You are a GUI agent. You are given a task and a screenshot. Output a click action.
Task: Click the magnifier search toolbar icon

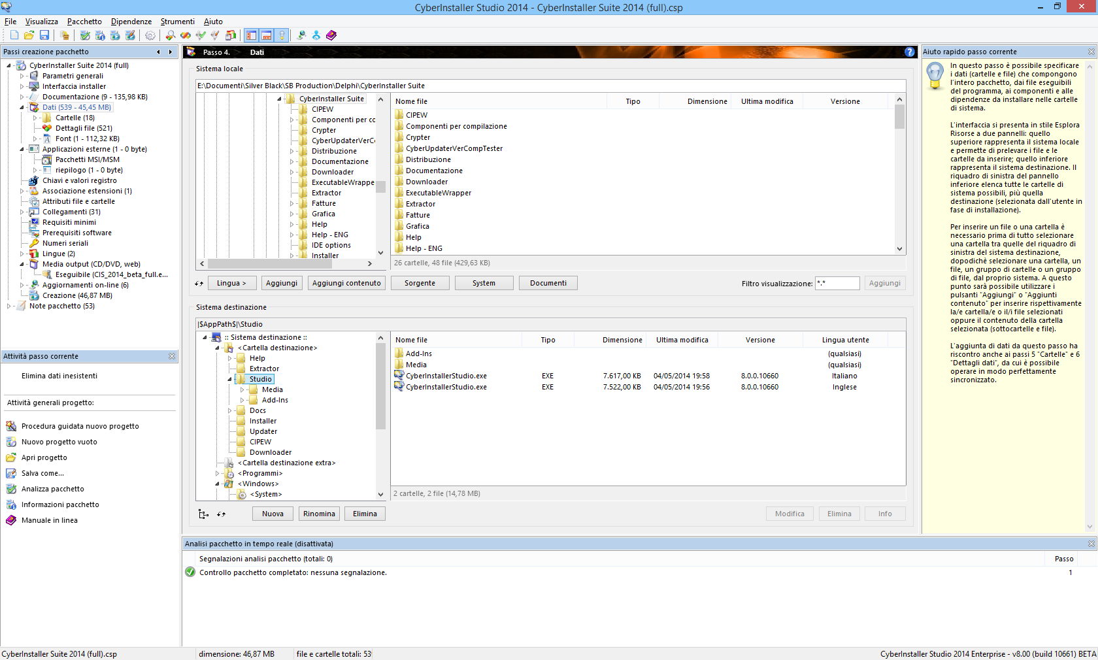(x=170, y=35)
